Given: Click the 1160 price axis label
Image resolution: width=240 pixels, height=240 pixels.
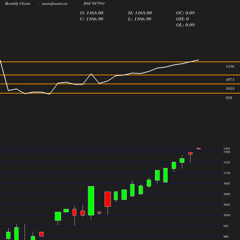Looking at the screenshot, I should (227, 152).
